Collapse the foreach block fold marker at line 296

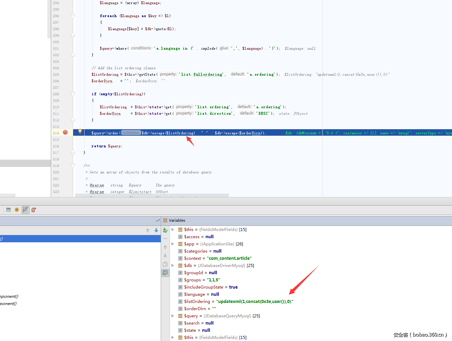(x=73, y=16)
